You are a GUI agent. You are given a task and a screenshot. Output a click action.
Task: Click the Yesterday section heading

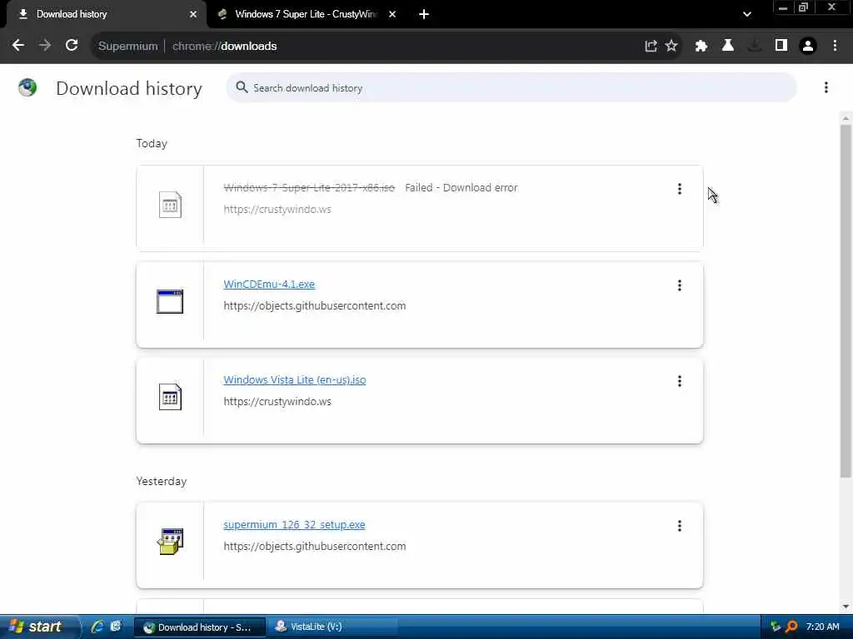pyautogui.click(x=161, y=482)
